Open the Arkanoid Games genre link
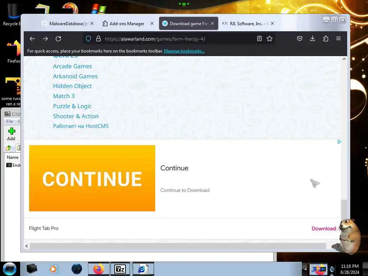Image resolution: width=368 pixels, height=276 pixels. click(x=75, y=76)
